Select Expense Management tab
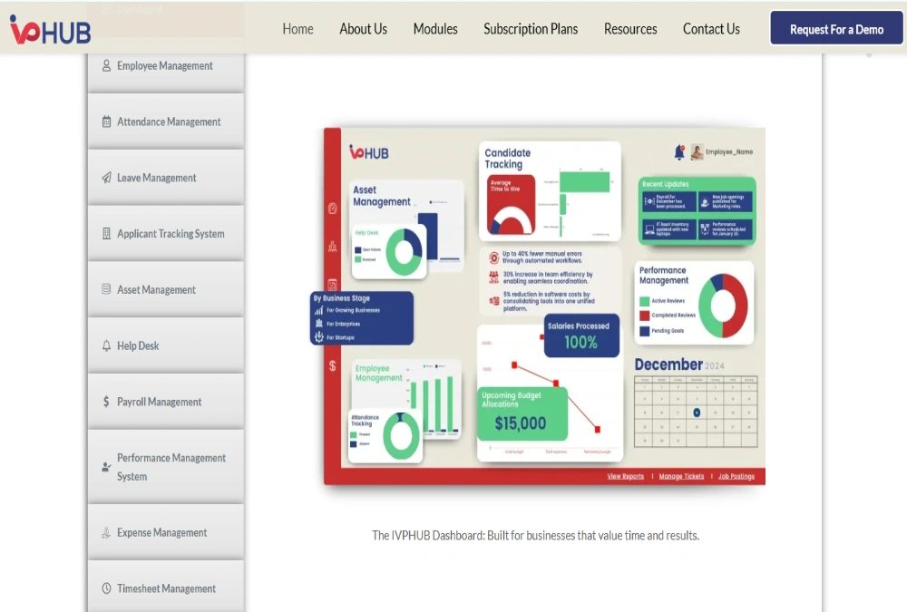The width and height of the screenshot is (907, 612). (166, 533)
